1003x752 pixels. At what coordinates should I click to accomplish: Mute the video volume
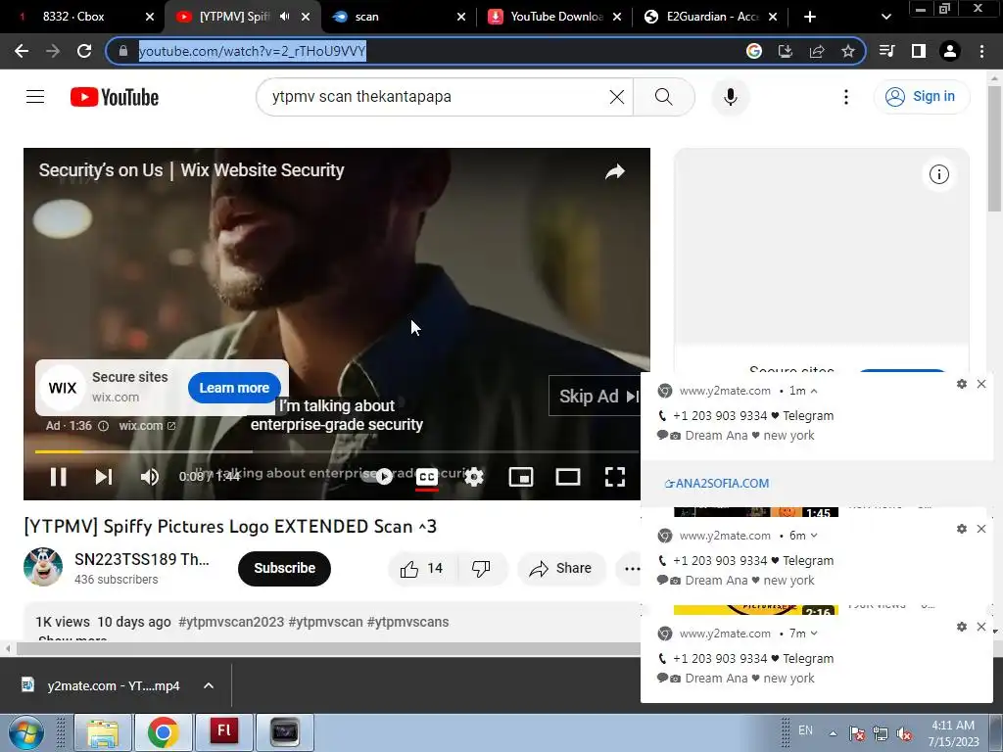click(150, 477)
